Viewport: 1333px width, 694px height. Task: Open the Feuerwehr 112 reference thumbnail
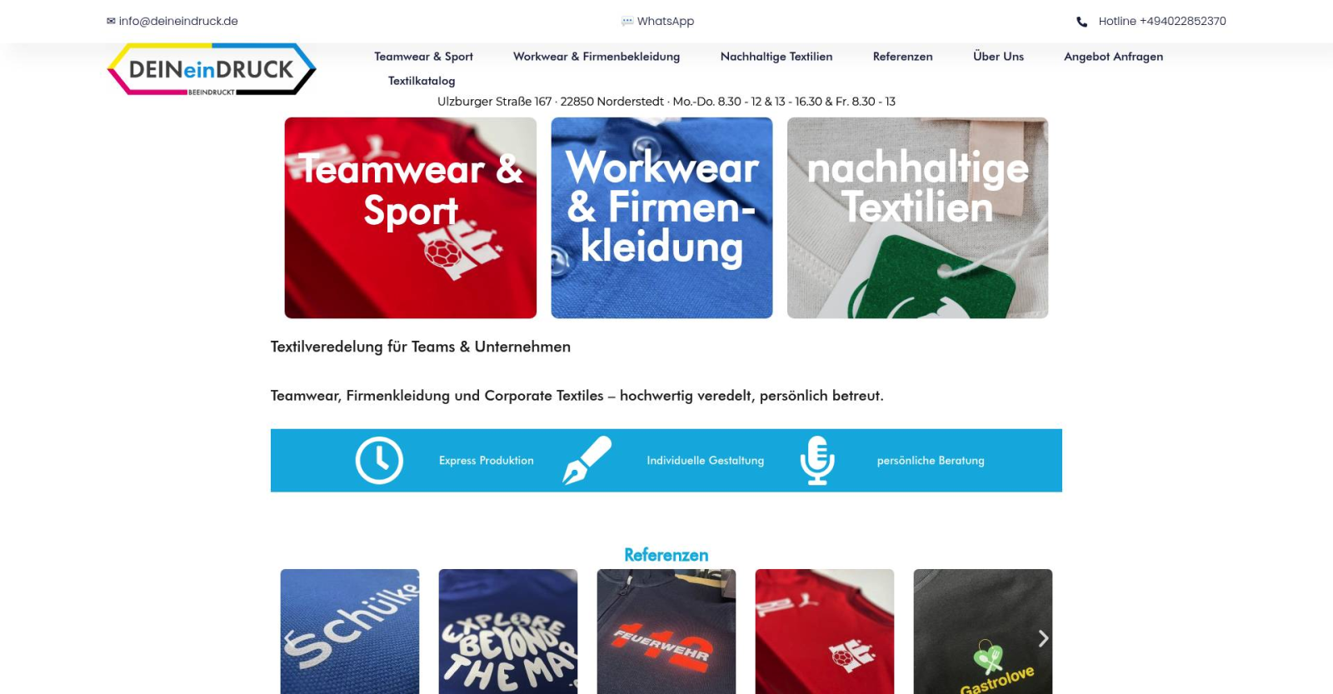click(x=666, y=632)
